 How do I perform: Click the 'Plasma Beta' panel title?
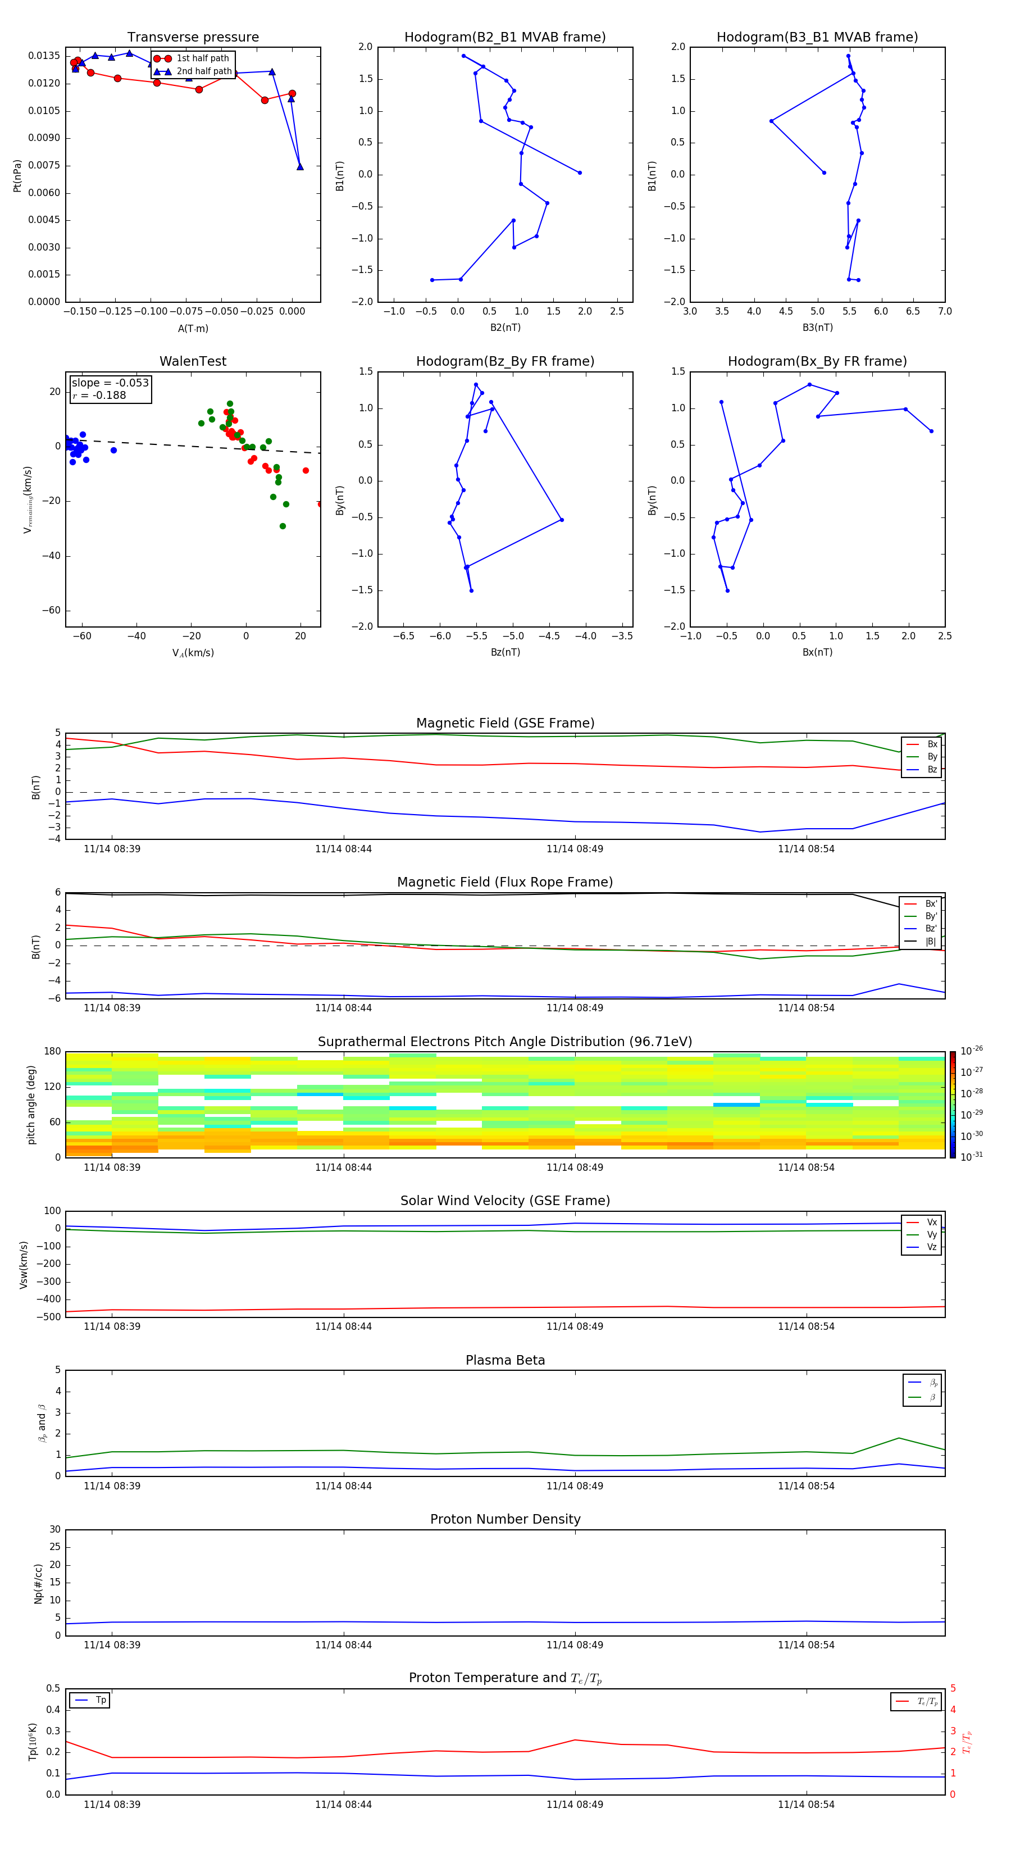(x=505, y=1361)
